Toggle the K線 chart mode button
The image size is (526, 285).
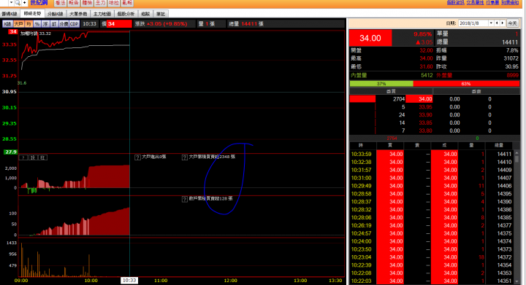[8, 24]
